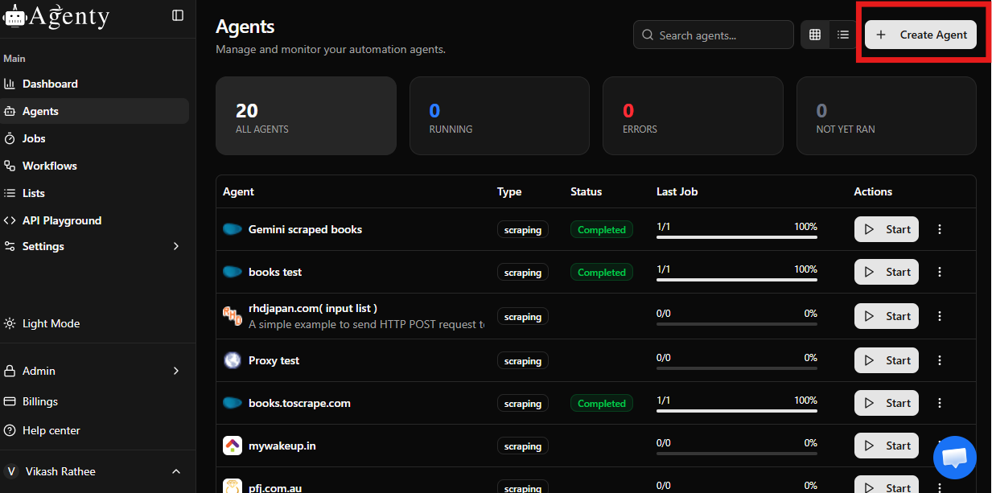Start the books test agent
The height and width of the screenshot is (493, 992).
[x=886, y=272]
